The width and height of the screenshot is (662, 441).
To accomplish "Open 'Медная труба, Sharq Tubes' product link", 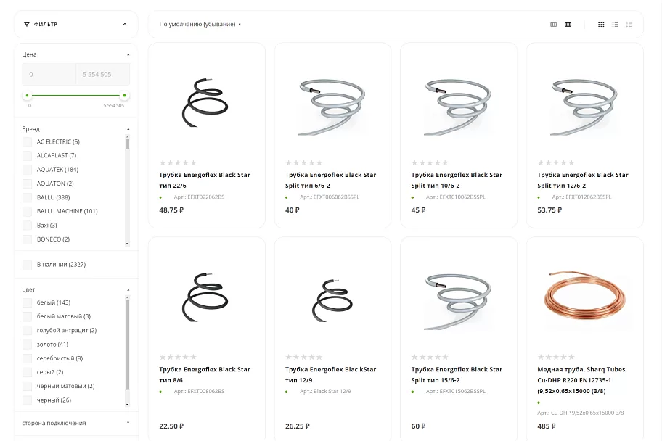I will 582,380.
